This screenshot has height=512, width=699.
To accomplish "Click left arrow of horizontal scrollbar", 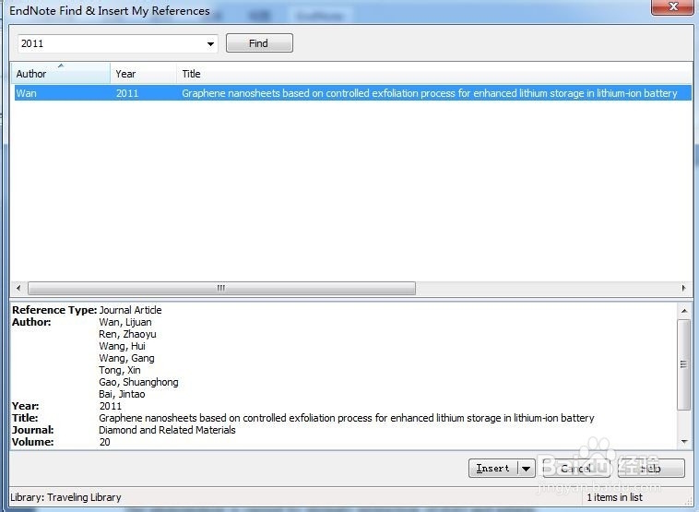I will [18, 288].
